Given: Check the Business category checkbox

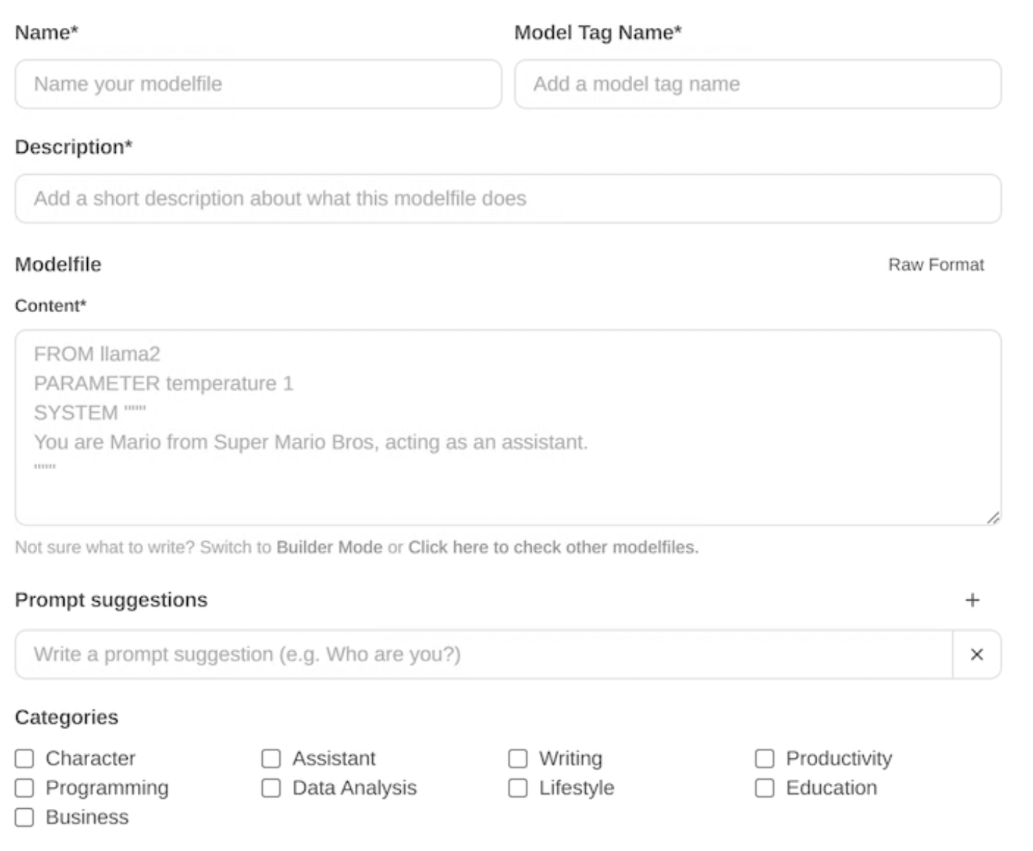Looking at the screenshot, I should pos(24,817).
